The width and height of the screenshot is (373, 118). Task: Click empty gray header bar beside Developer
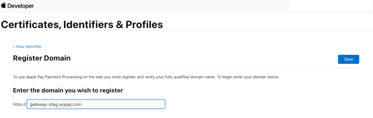160,6
